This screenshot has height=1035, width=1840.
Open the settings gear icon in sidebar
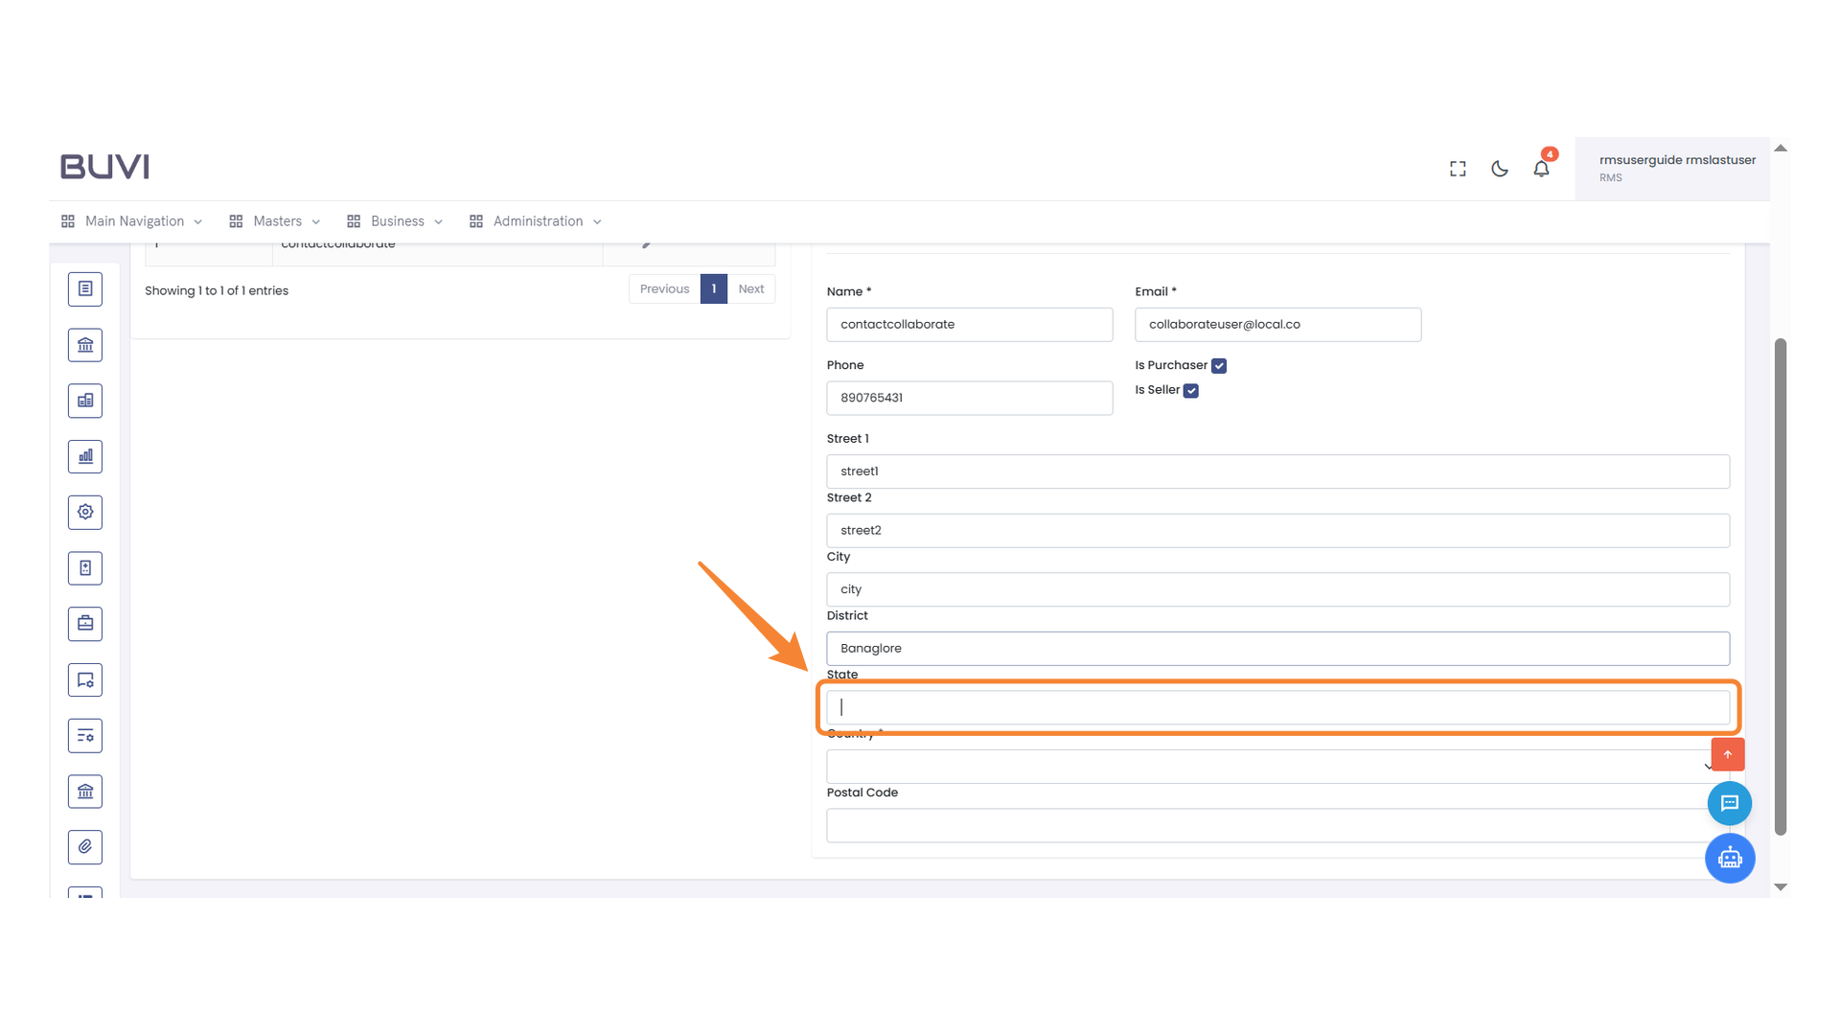click(85, 512)
